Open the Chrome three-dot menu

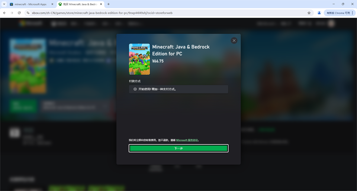coord(353,13)
